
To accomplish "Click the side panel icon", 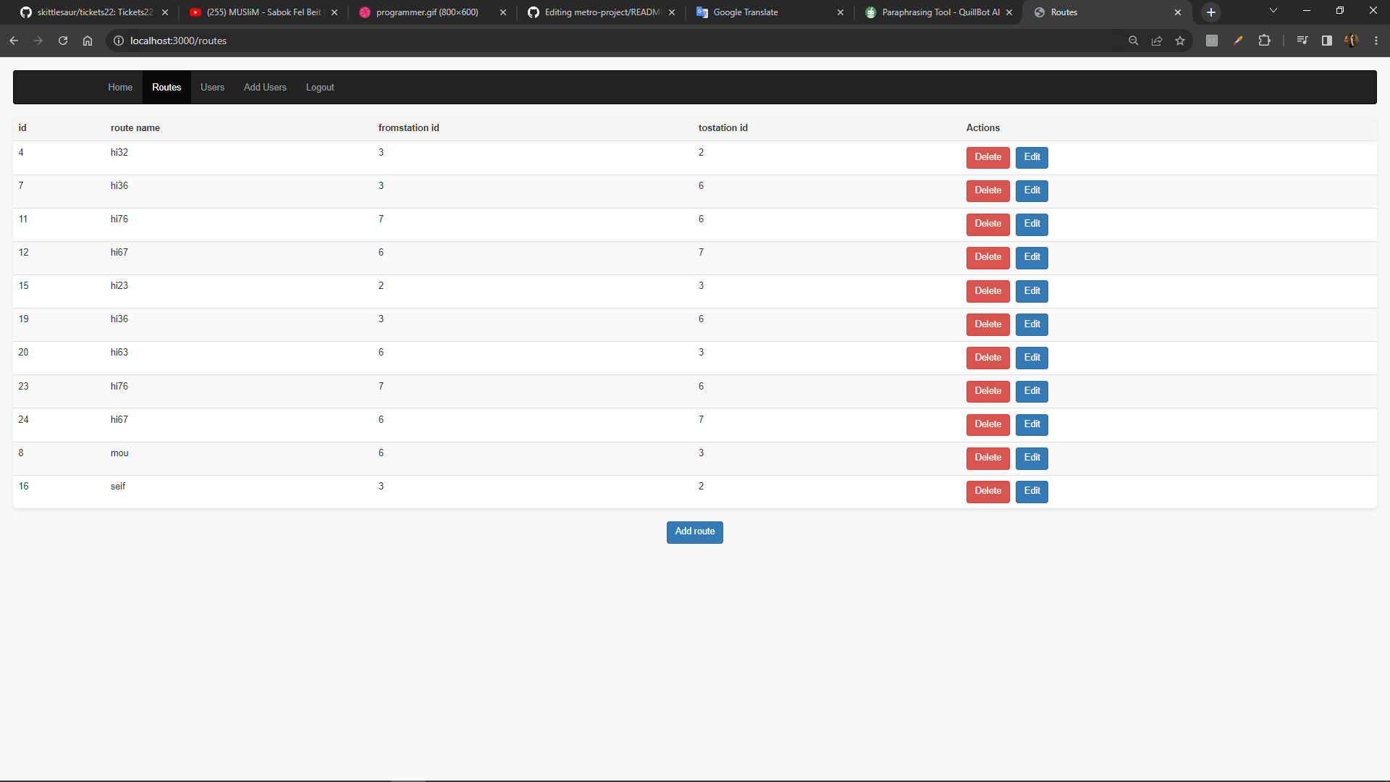I will click(x=1327, y=41).
